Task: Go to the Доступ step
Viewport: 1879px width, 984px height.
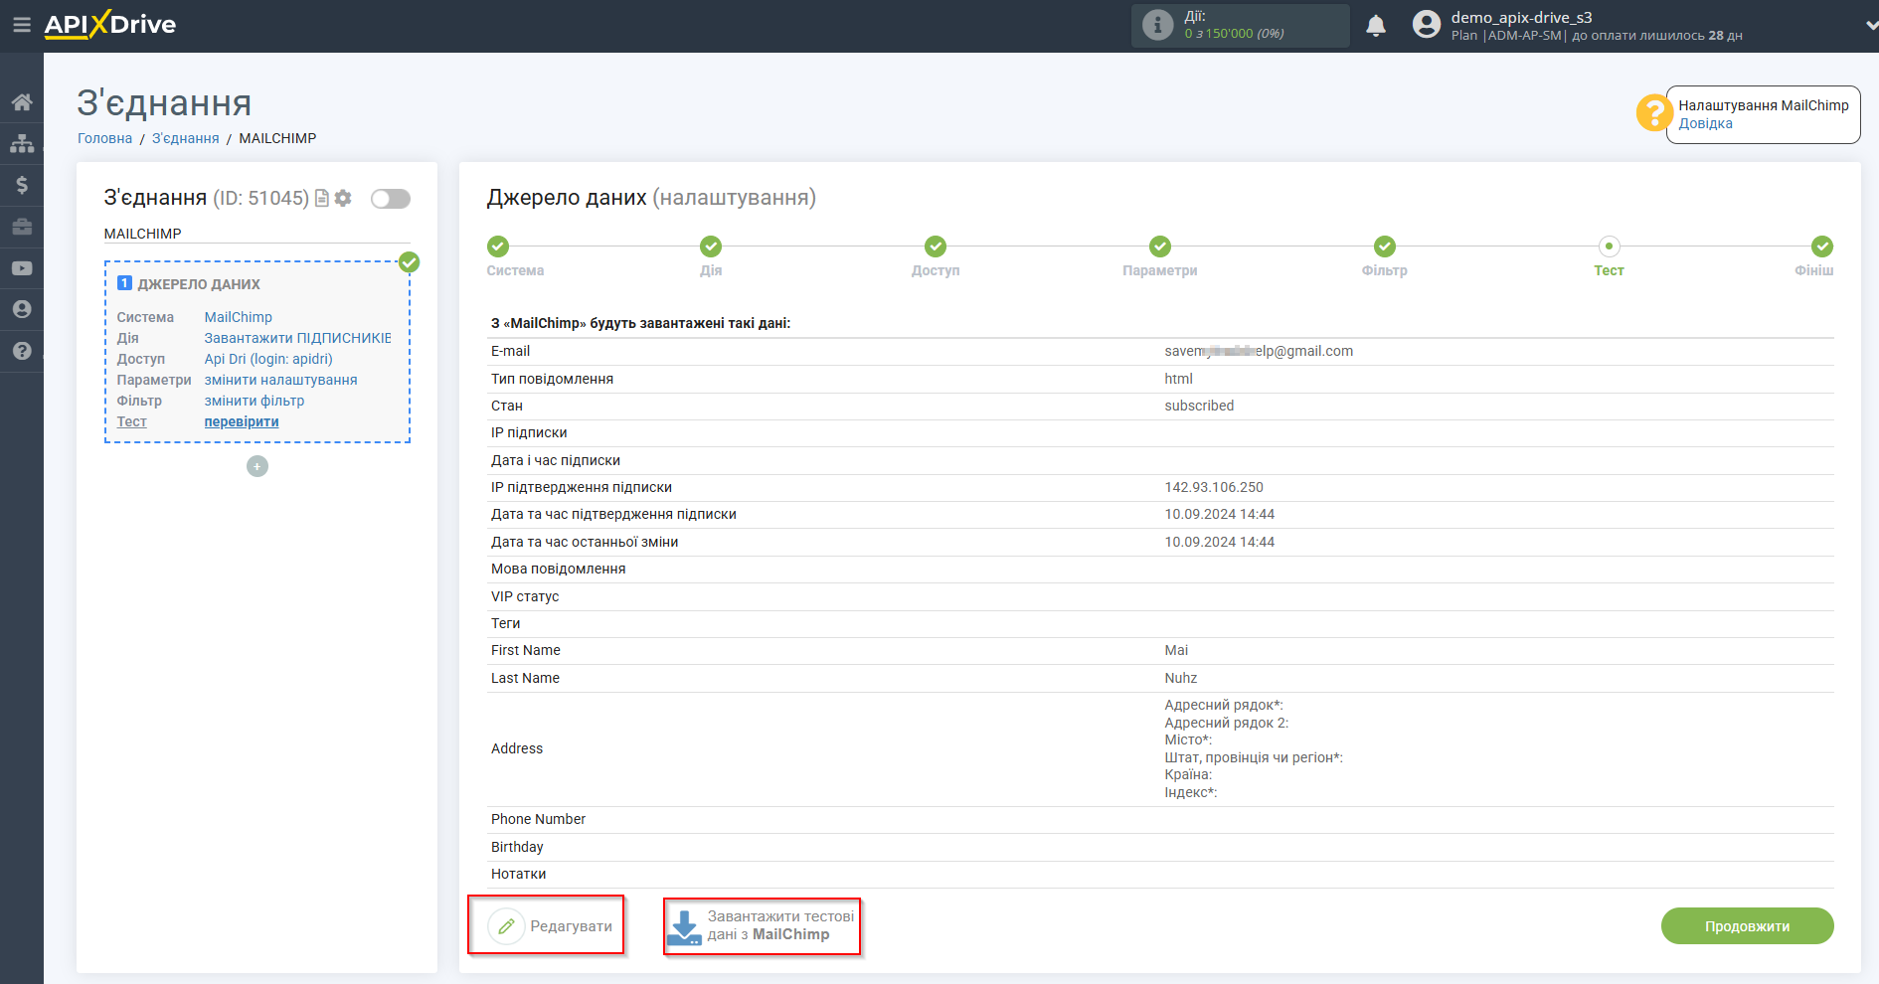Action: (x=936, y=256)
